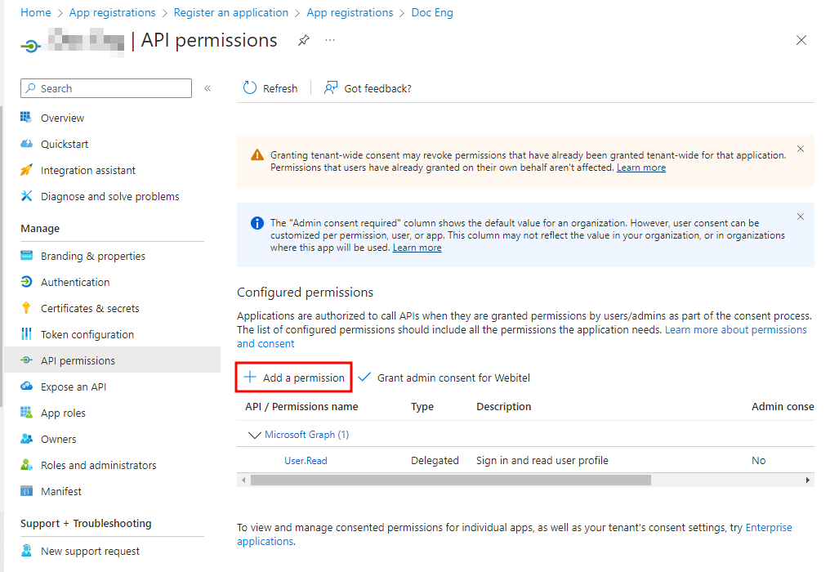The height and width of the screenshot is (572, 830).
Task: Click the Roles and administrators icon
Action: [x=26, y=464]
